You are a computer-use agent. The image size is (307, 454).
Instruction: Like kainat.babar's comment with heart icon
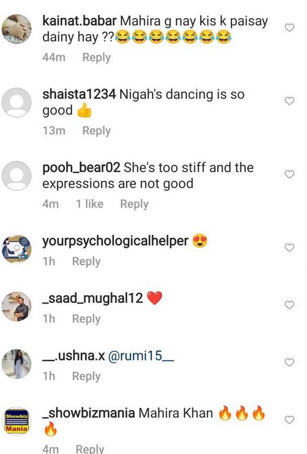[x=289, y=28]
